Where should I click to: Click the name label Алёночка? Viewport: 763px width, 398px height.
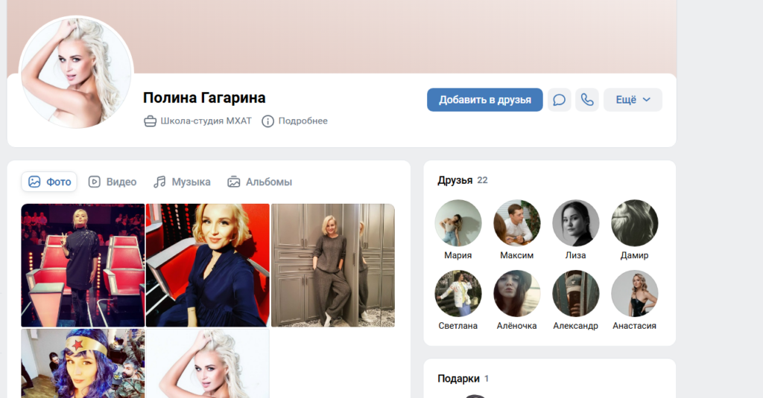click(517, 326)
